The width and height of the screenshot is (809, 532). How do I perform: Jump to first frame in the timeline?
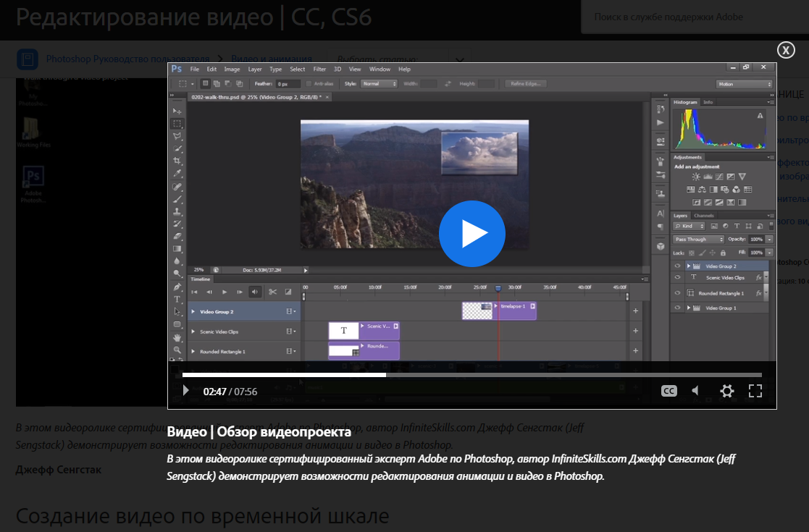point(195,292)
